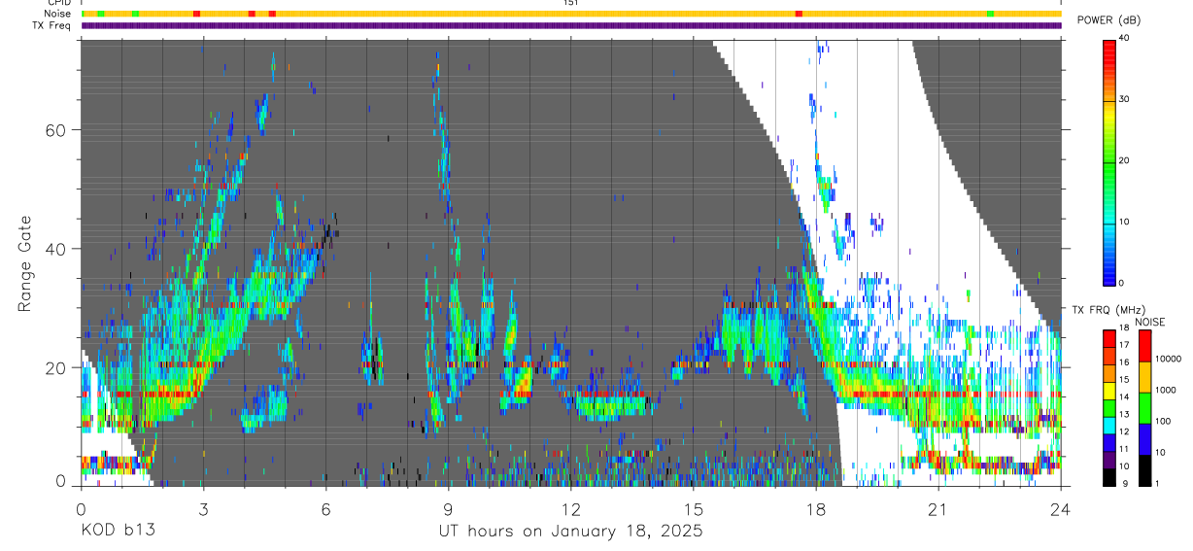Screen dimensions: 1193x551
Task: Click the 'Noise' row label at top left
Action: [57, 14]
